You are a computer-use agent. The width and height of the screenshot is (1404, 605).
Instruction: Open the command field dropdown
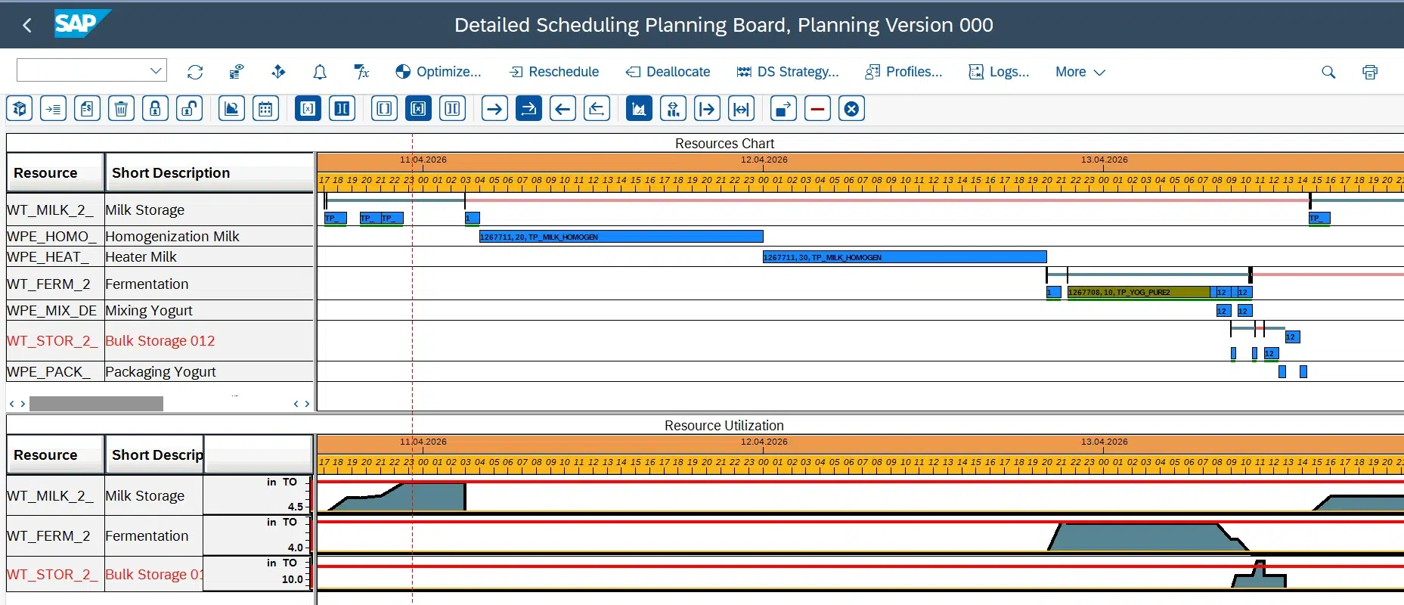(156, 70)
